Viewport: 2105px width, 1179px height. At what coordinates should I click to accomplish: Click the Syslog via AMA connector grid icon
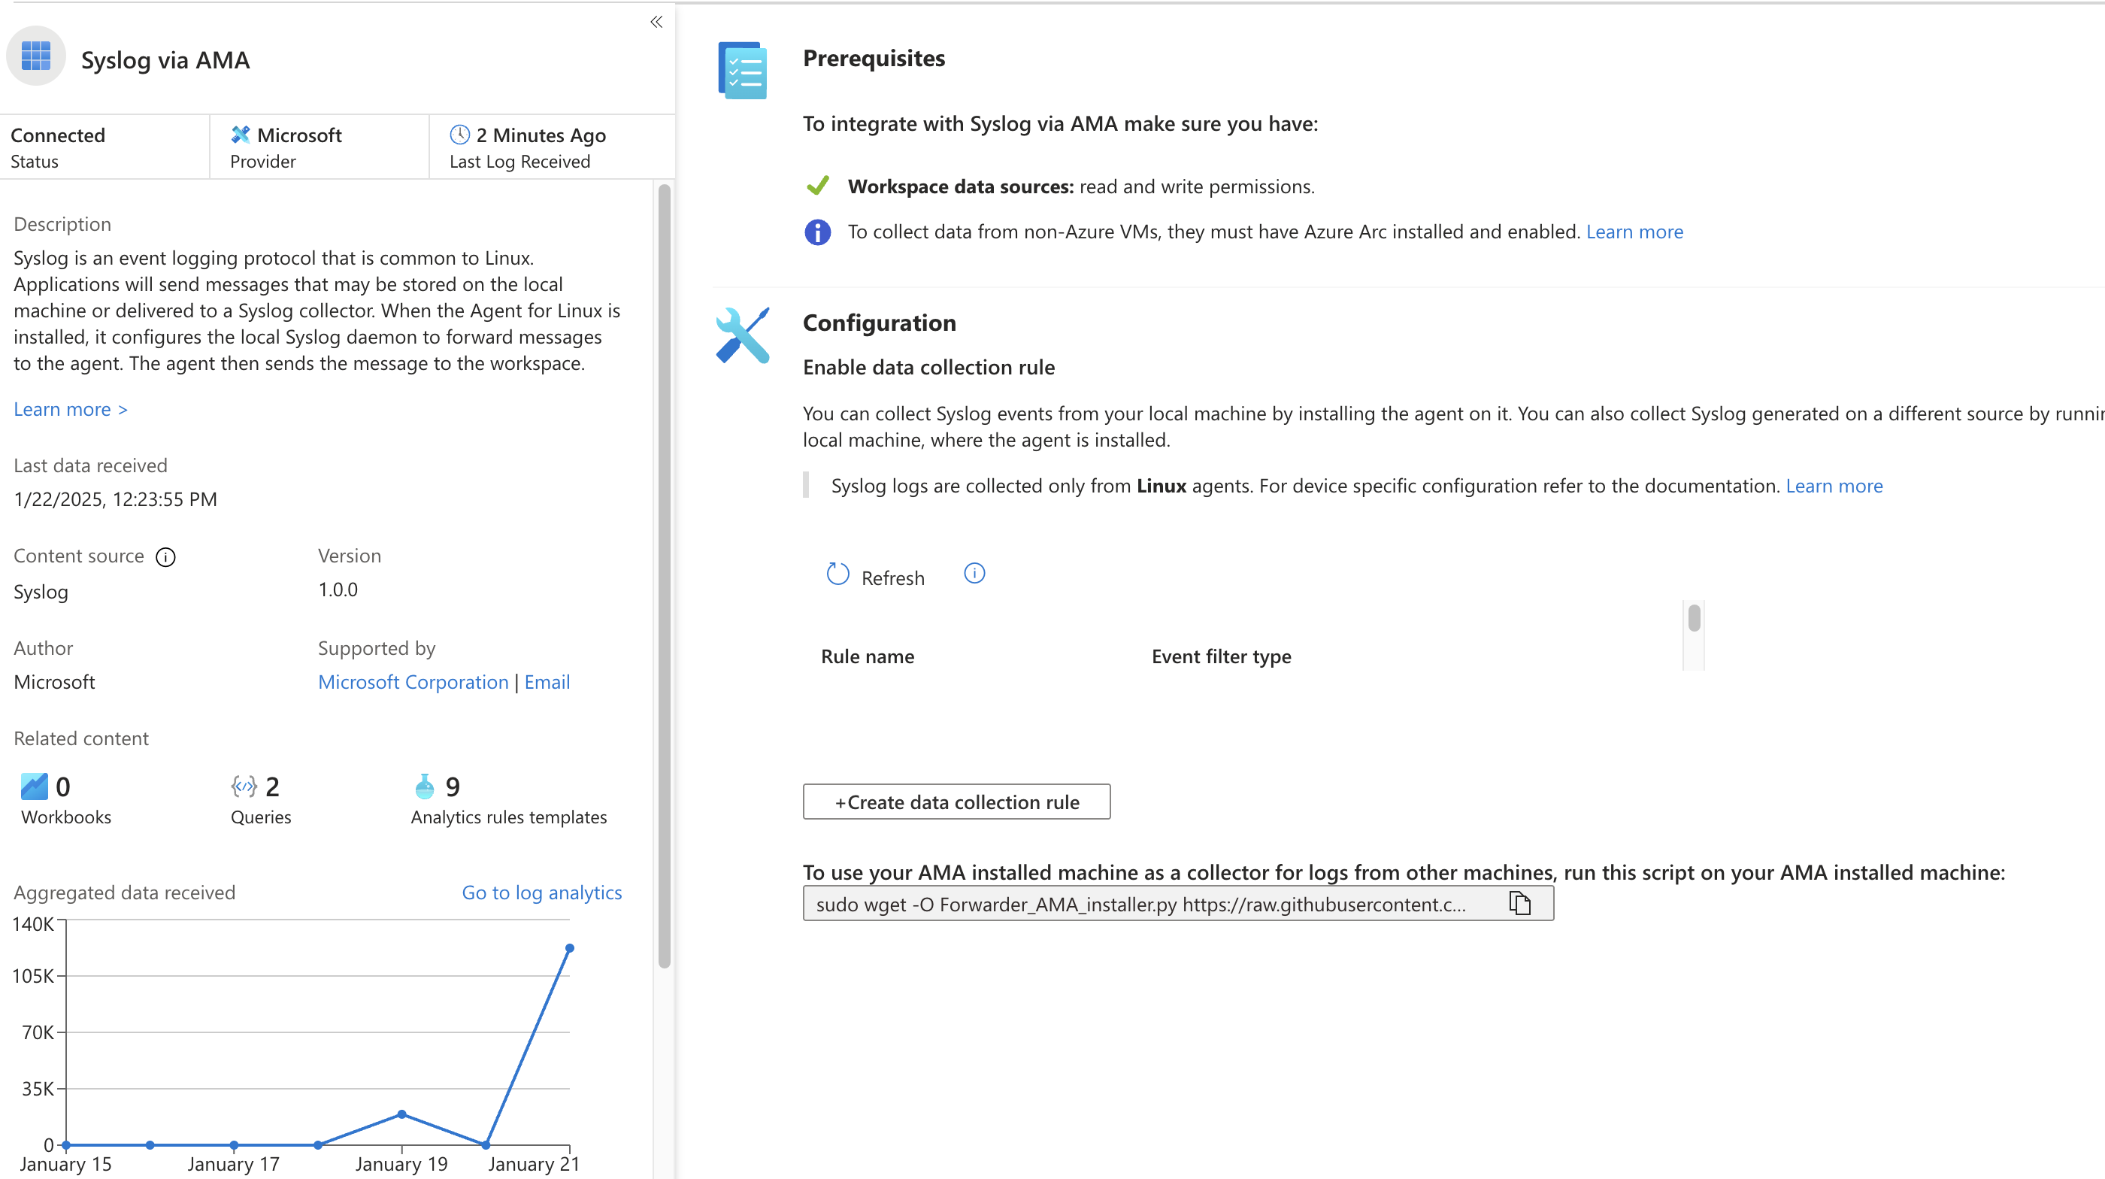(36, 56)
